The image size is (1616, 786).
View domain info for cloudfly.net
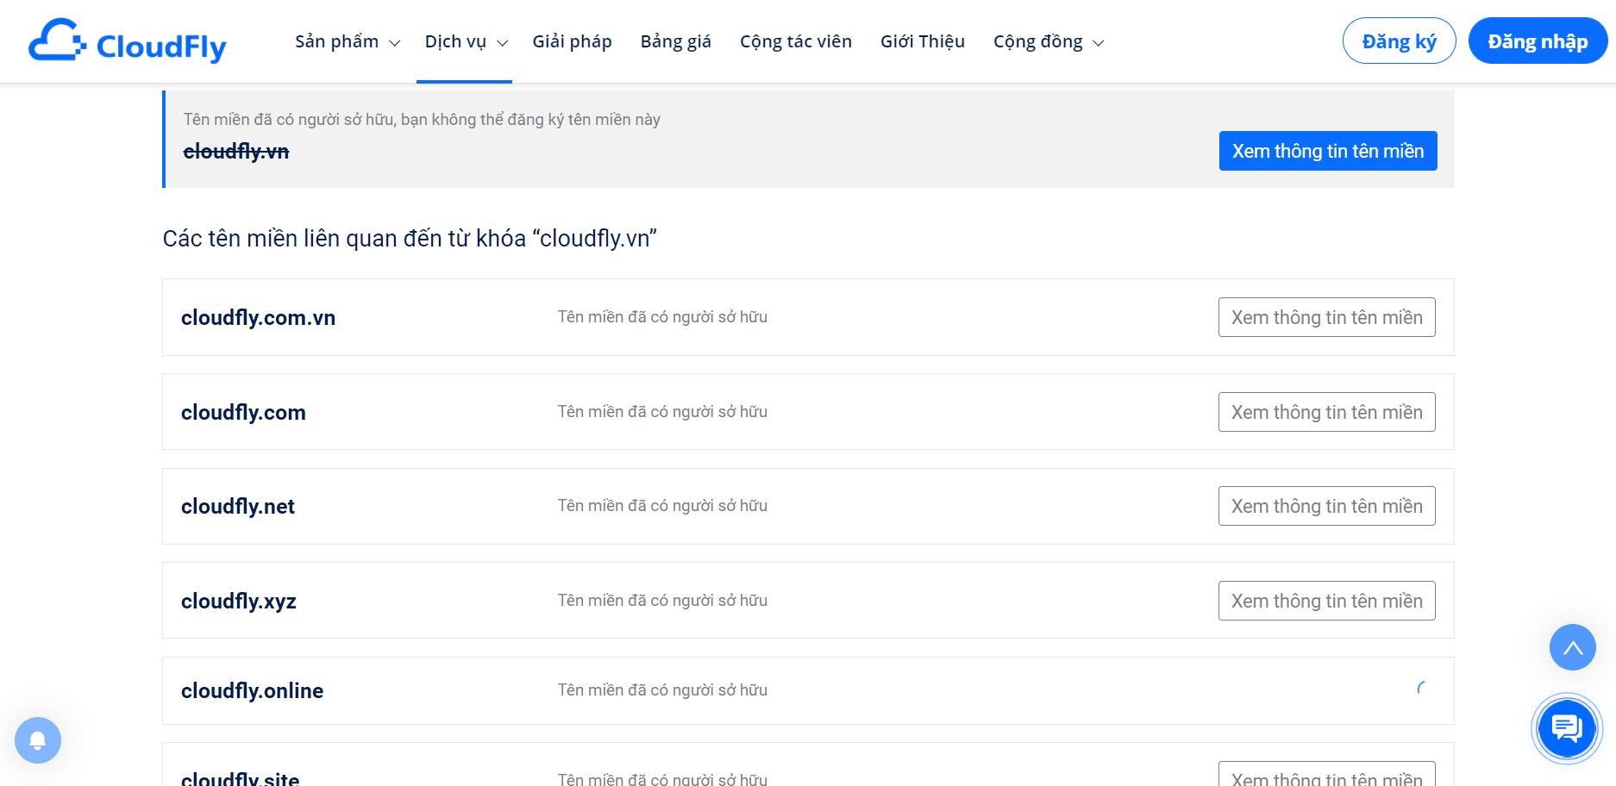pyautogui.click(x=1327, y=506)
